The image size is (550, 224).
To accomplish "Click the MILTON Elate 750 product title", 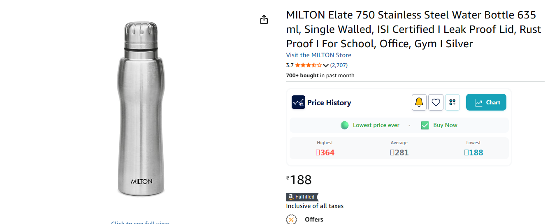I will [x=411, y=29].
